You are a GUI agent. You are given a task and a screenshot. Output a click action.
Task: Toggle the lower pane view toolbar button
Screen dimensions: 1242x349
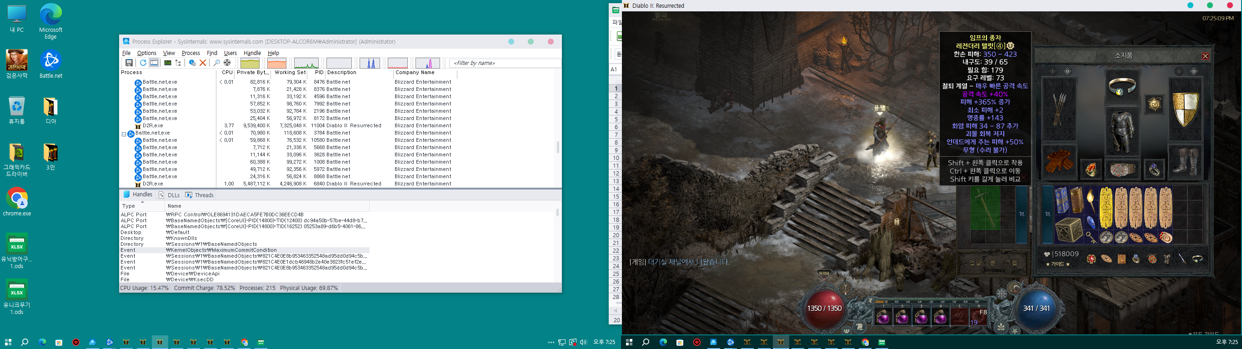[154, 63]
